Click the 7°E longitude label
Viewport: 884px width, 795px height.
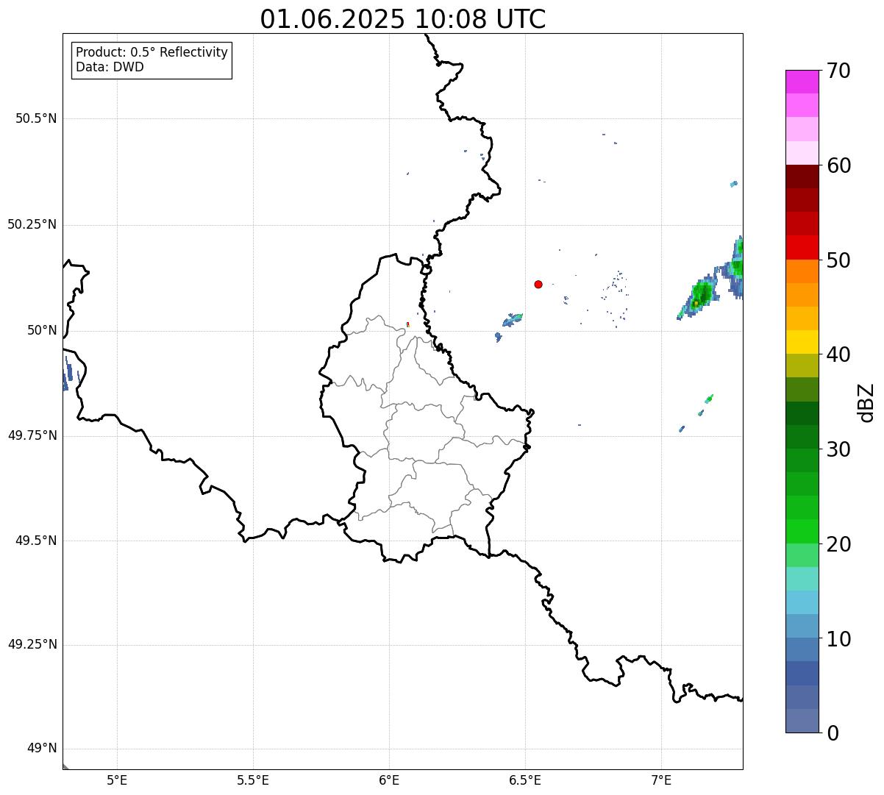661,780
